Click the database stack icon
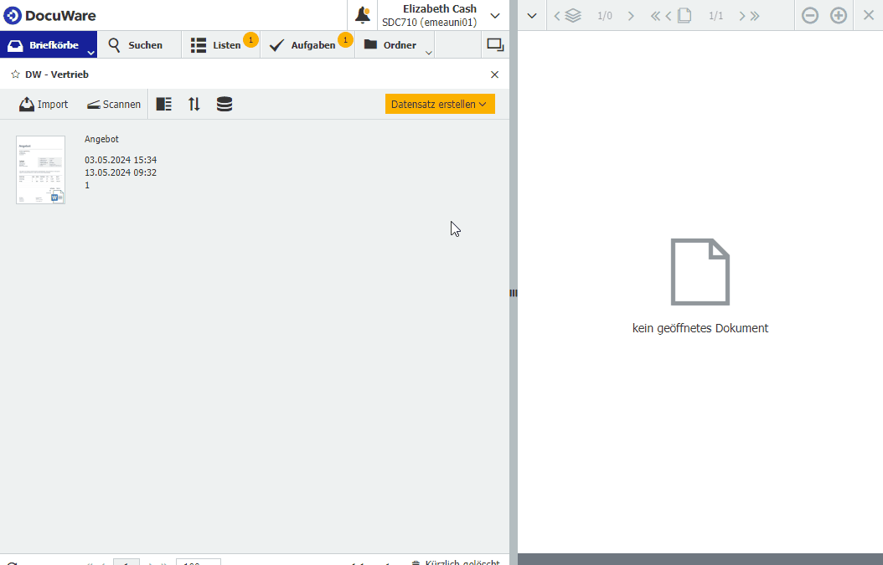 pyautogui.click(x=225, y=105)
